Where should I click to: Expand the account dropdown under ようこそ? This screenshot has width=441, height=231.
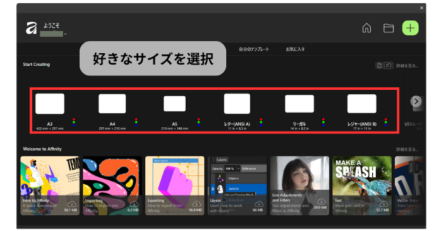[x=65, y=34]
